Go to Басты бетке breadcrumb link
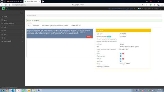The height and width of the screenshot is (92, 164). (33, 15)
